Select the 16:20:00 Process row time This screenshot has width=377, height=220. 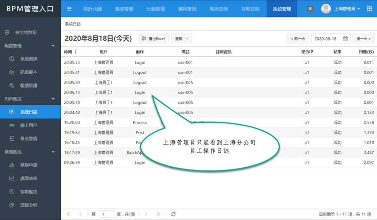point(72,122)
